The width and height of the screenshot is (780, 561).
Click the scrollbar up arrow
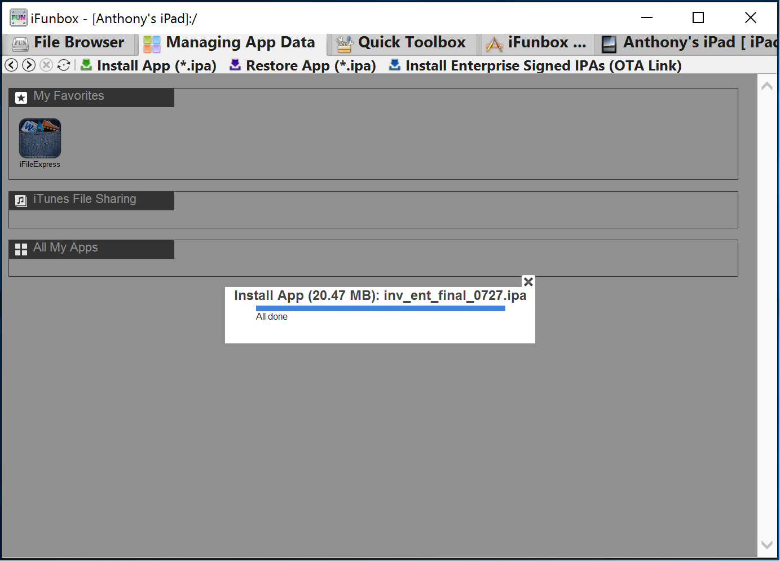click(767, 86)
